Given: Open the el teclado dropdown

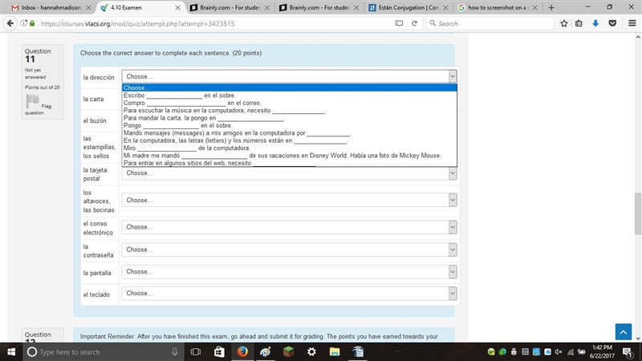Looking at the screenshot, I should click(289, 294).
